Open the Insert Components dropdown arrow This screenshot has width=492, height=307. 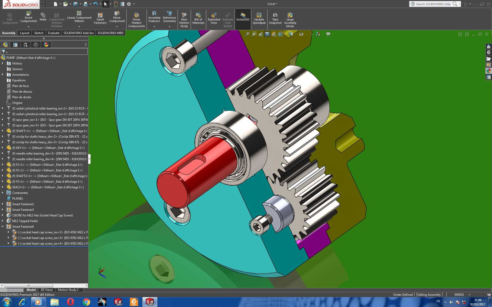coord(28,27)
